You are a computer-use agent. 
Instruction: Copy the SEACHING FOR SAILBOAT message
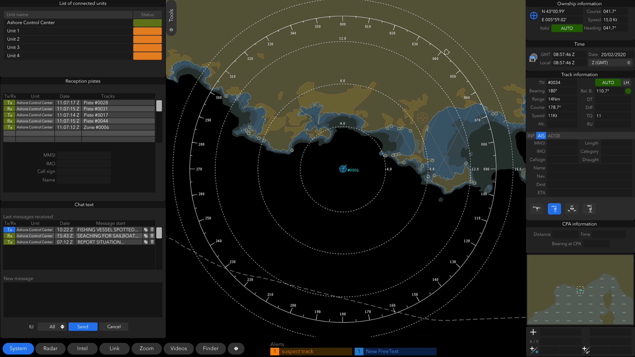[x=146, y=236]
